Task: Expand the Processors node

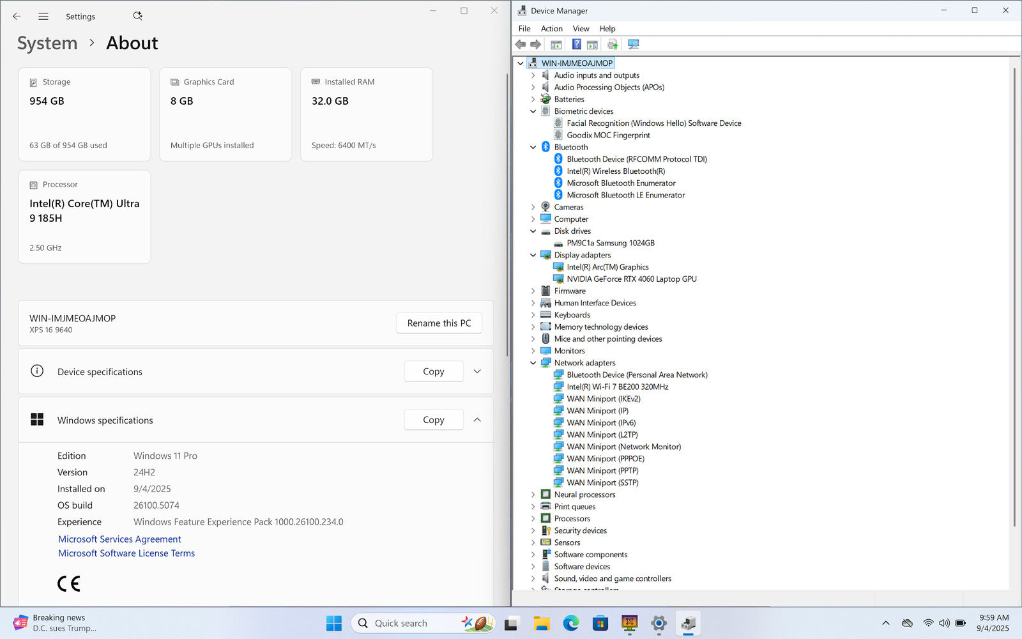Action: pos(533,519)
